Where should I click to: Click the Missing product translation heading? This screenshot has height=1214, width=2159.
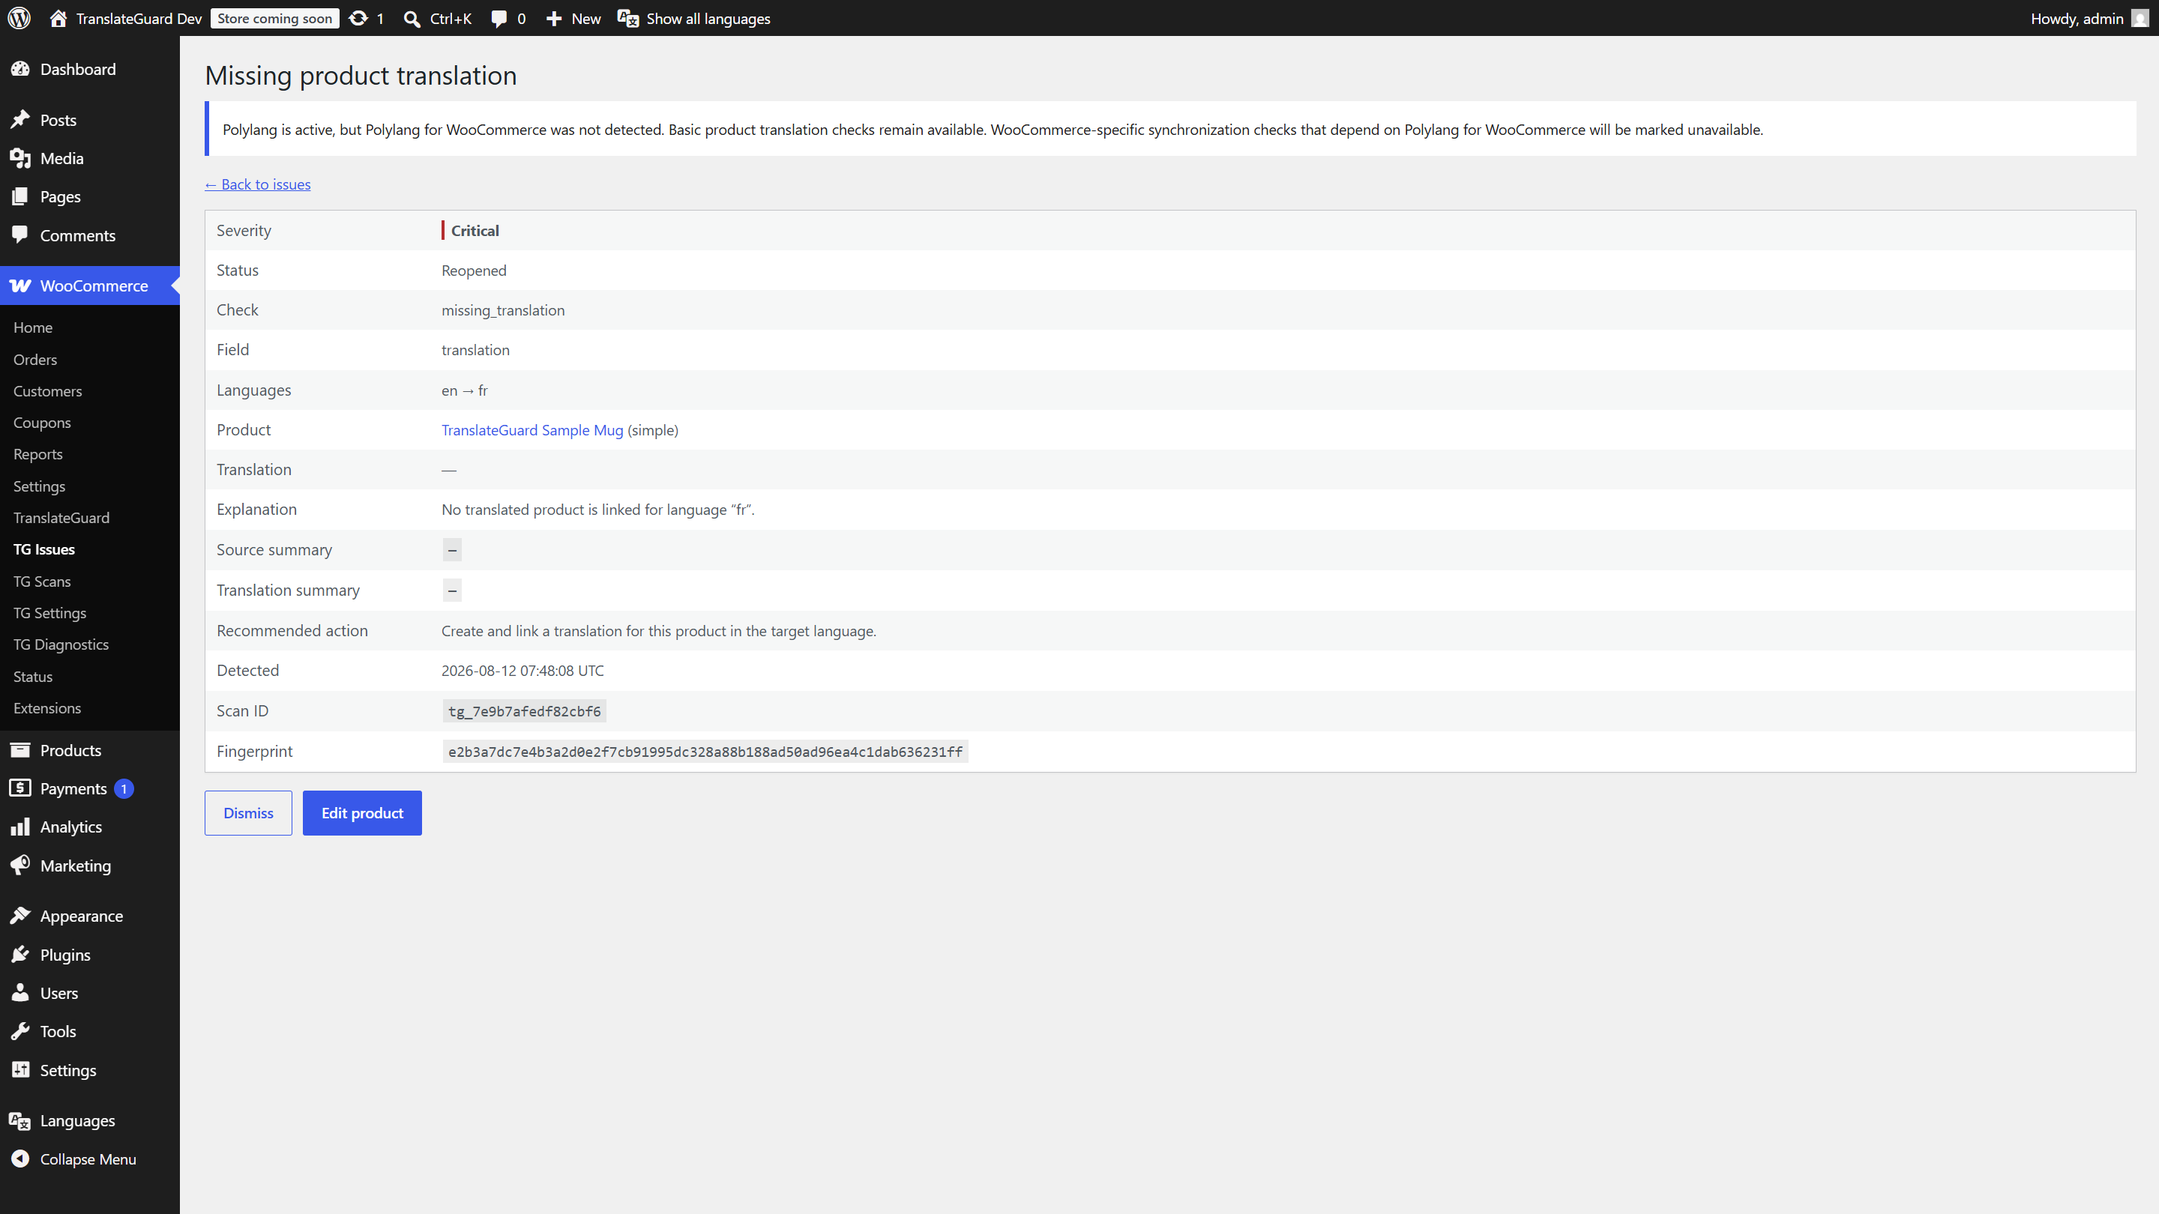pos(361,76)
